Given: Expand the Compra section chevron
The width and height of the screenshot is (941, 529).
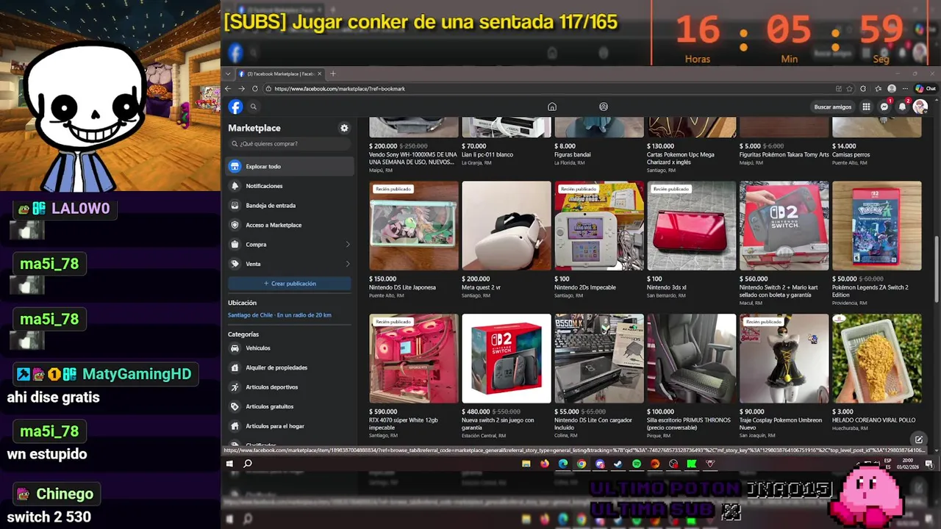Looking at the screenshot, I should point(348,245).
